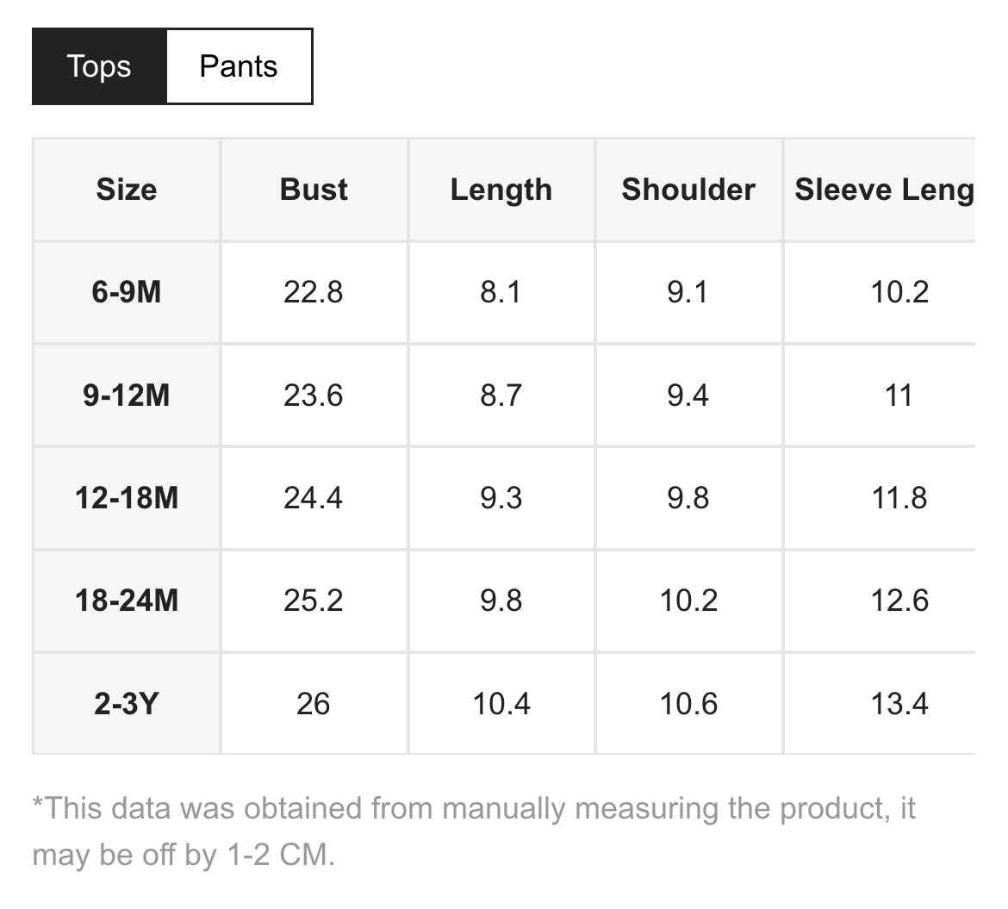Click the 26 bust value cell
1008x909 pixels.
(x=314, y=704)
